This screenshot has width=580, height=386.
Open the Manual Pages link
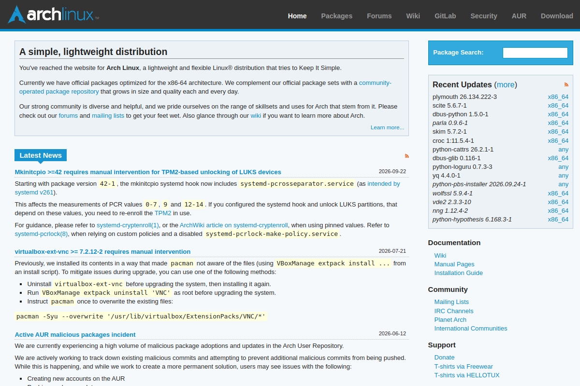click(x=454, y=264)
